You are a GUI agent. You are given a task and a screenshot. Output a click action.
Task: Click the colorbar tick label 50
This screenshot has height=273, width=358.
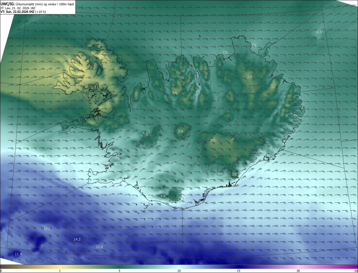[356, 271]
